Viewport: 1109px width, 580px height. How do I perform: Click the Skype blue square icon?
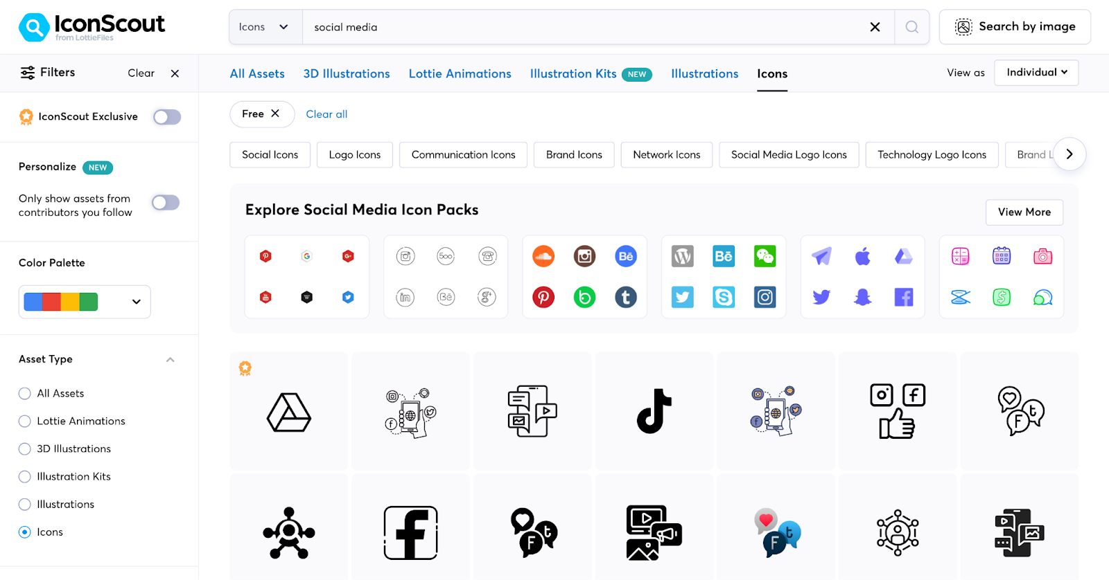pyautogui.click(x=724, y=298)
